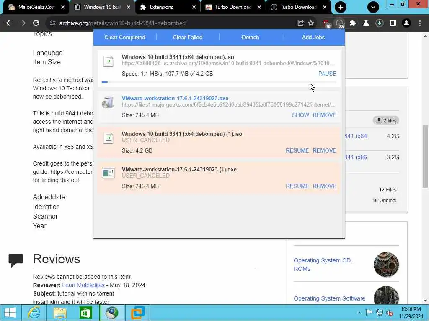Open VMware-workstation-17.6.1-24319023.exe file name link
The width and height of the screenshot is (429, 321).
tap(175, 98)
